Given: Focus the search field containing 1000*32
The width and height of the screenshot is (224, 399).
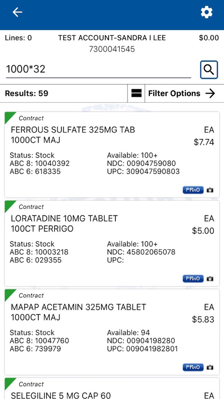Looking at the screenshot, I should click(x=98, y=69).
